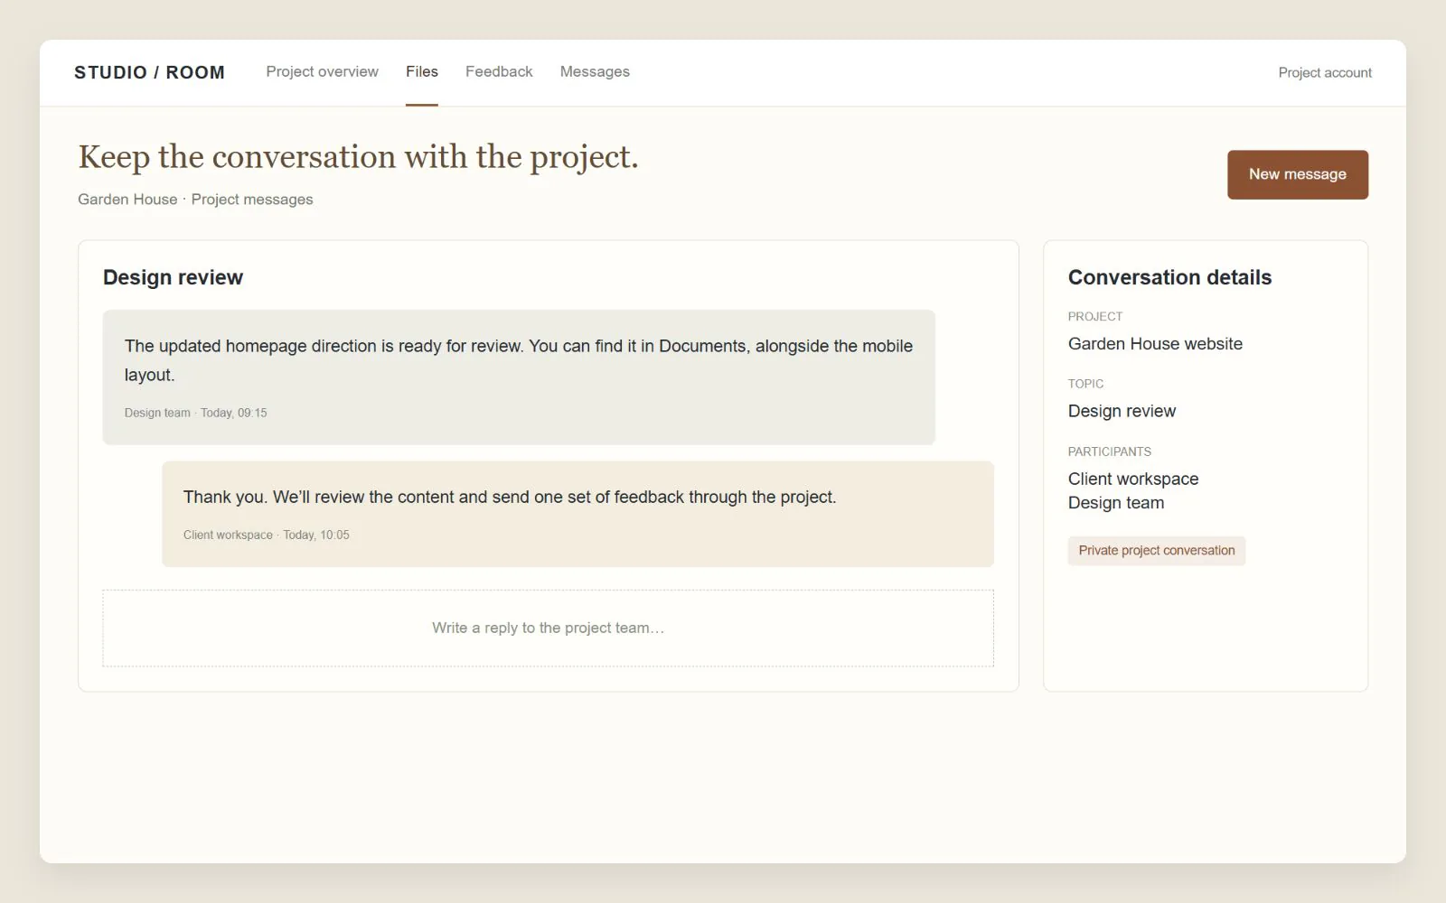Switch to the Files tab

coord(421,71)
